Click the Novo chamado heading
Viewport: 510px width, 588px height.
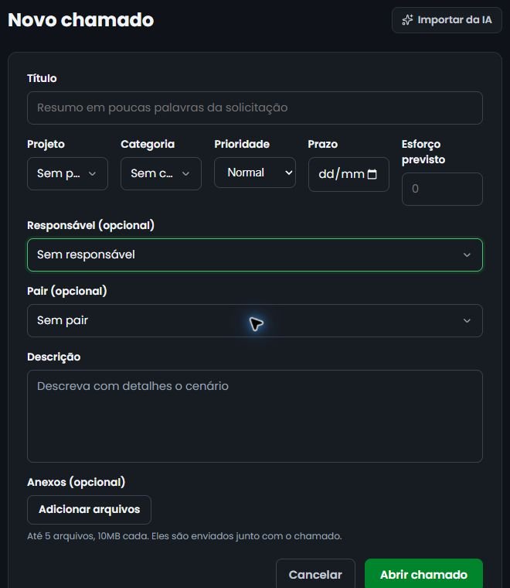click(x=81, y=20)
